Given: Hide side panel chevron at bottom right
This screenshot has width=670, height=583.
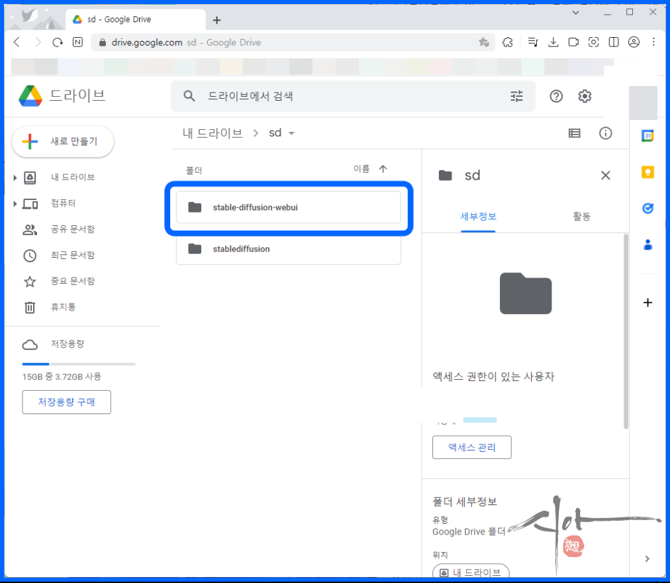Looking at the screenshot, I should pyautogui.click(x=647, y=558).
